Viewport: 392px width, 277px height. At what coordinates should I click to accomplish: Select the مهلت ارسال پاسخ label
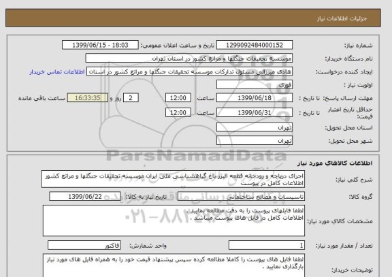348,98
